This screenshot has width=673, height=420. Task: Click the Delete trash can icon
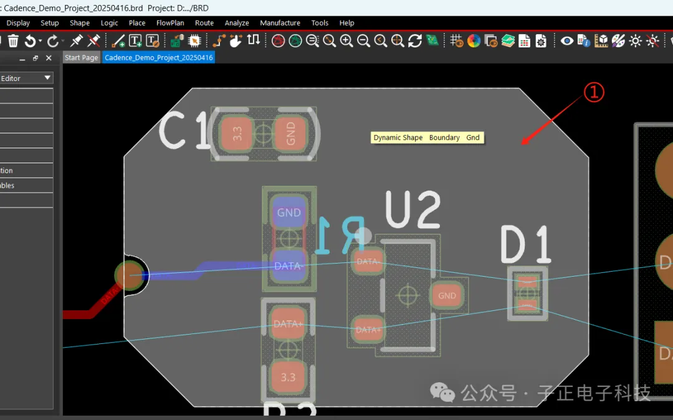click(13, 41)
